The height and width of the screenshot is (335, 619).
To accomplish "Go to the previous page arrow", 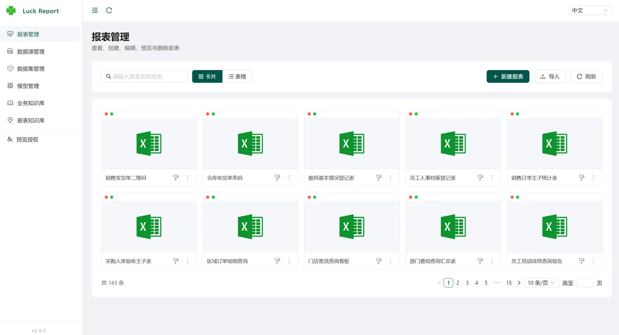I will 439,283.
